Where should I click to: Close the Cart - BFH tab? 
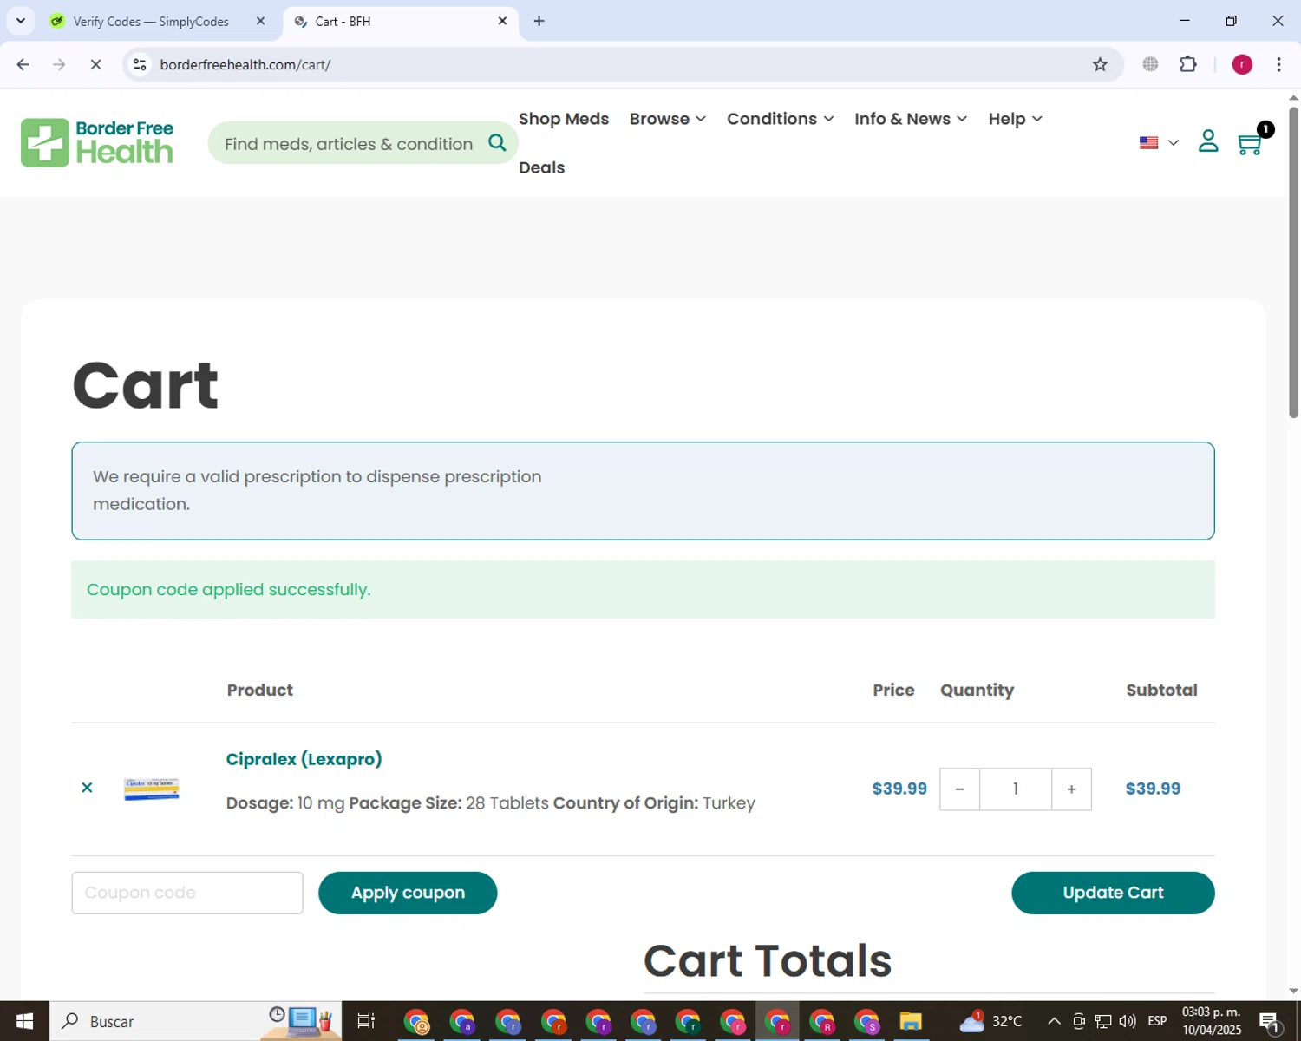502,22
